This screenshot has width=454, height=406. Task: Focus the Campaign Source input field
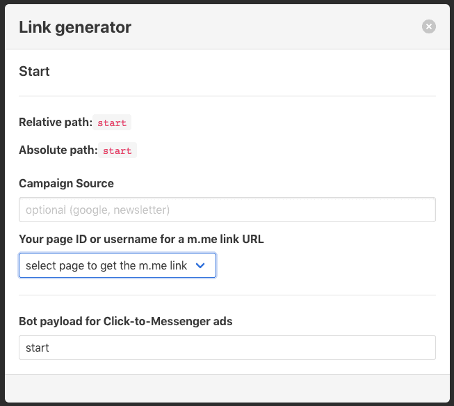point(227,210)
